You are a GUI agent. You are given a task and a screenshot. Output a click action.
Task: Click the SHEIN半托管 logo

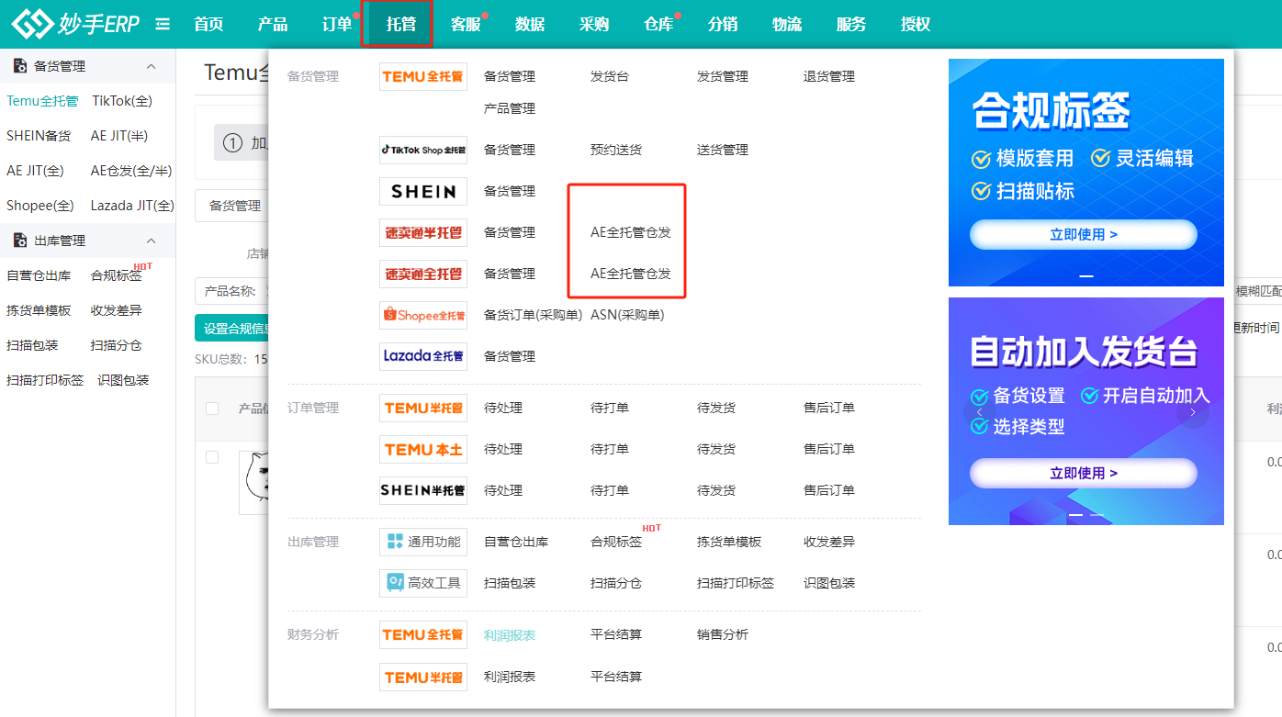coord(423,490)
